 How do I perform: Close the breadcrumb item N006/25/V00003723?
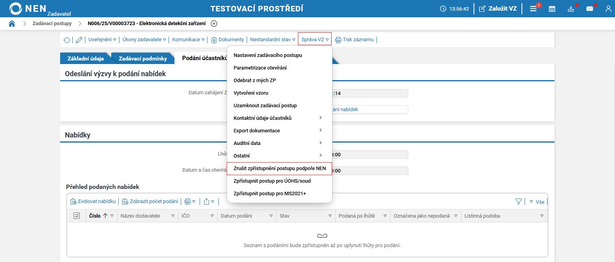pos(213,24)
